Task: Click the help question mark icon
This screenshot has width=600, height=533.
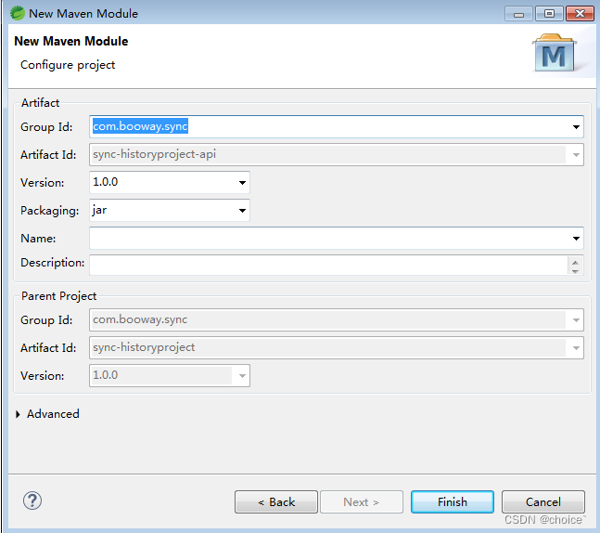Action: (32, 500)
